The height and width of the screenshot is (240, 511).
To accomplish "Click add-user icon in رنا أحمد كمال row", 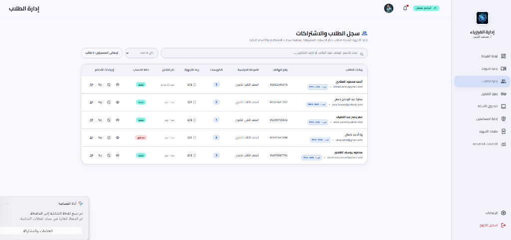I will (91, 137).
